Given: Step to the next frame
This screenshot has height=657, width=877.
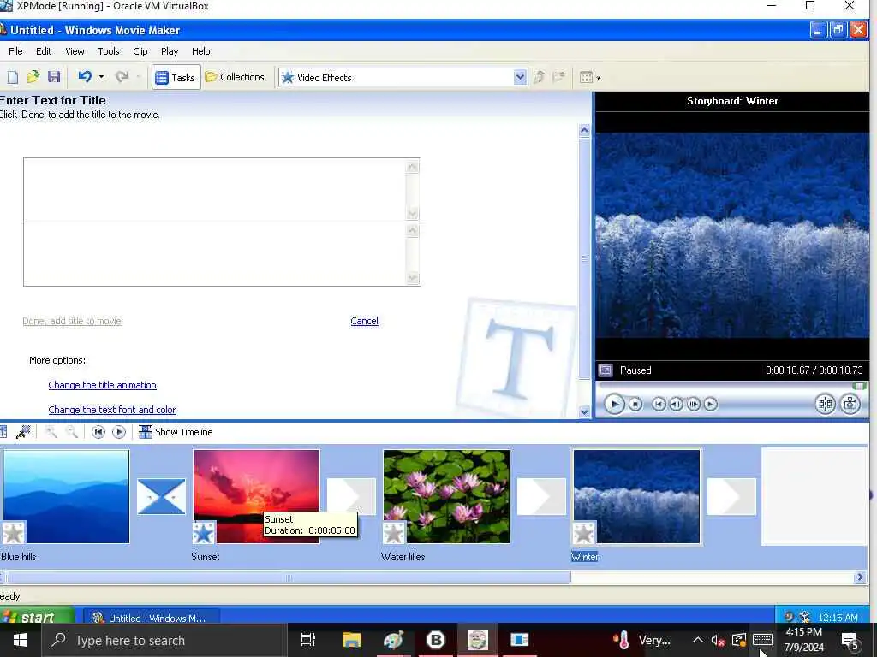Looking at the screenshot, I should click(694, 404).
